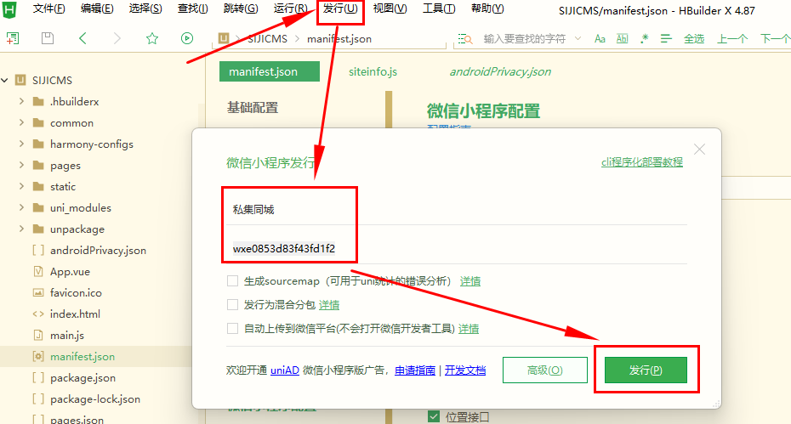Image resolution: width=791 pixels, height=424 pixels.
Task: Select 基础配置 in manifest sidebar
Action: (253, 107)
